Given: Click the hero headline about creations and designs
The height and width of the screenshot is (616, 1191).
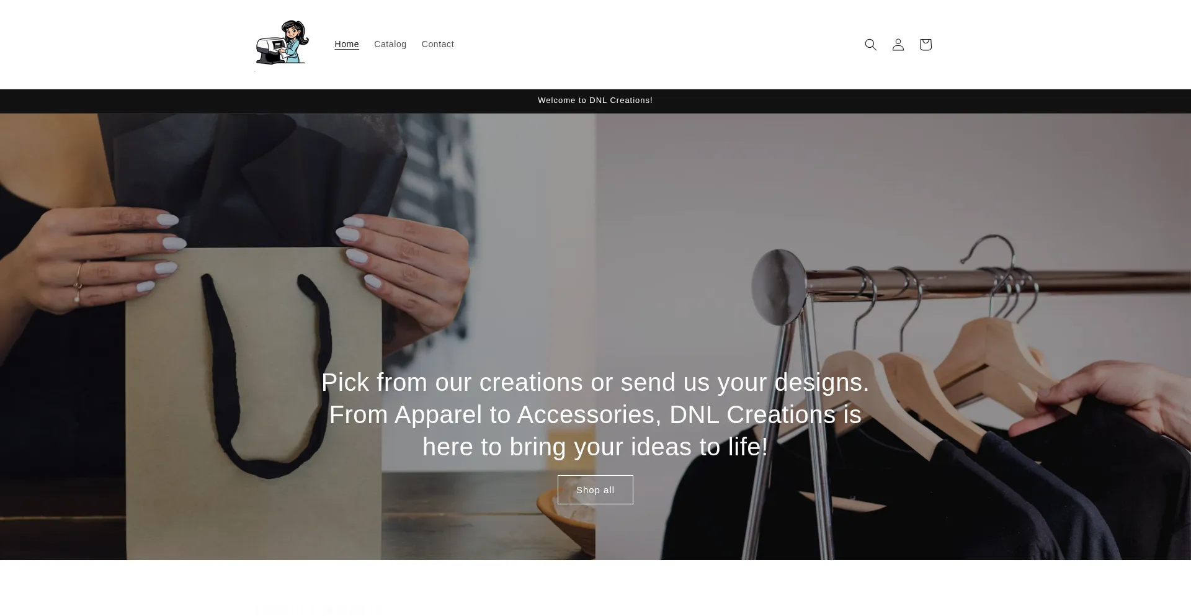Looking at the screenshot, I should click(x=595, y=414).
